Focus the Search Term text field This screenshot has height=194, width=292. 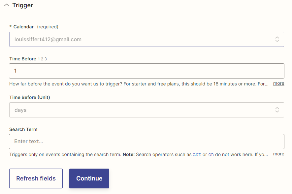(x=146, y=142)
